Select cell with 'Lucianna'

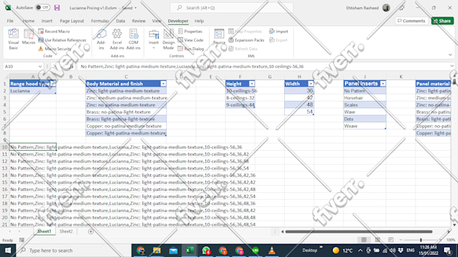coord(33,91)
